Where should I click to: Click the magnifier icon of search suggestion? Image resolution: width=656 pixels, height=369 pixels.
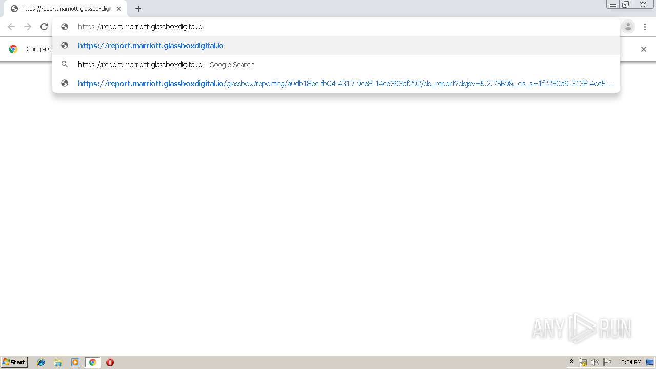[x=65, y=65]
